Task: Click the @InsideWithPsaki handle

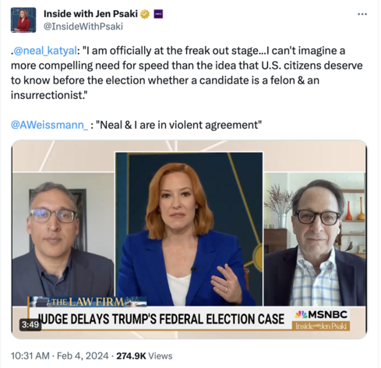Action: (83, 27)
